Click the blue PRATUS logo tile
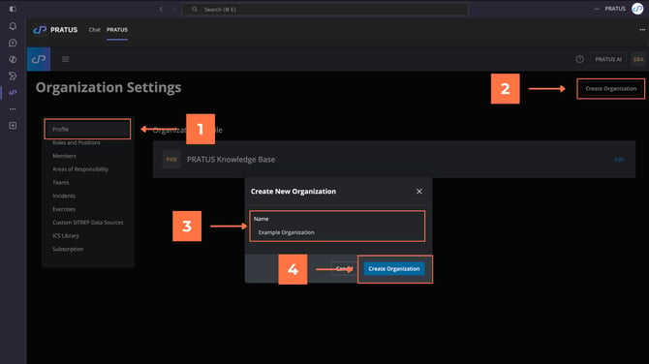Viewport: 649px width, 364px height. (39, 59)
